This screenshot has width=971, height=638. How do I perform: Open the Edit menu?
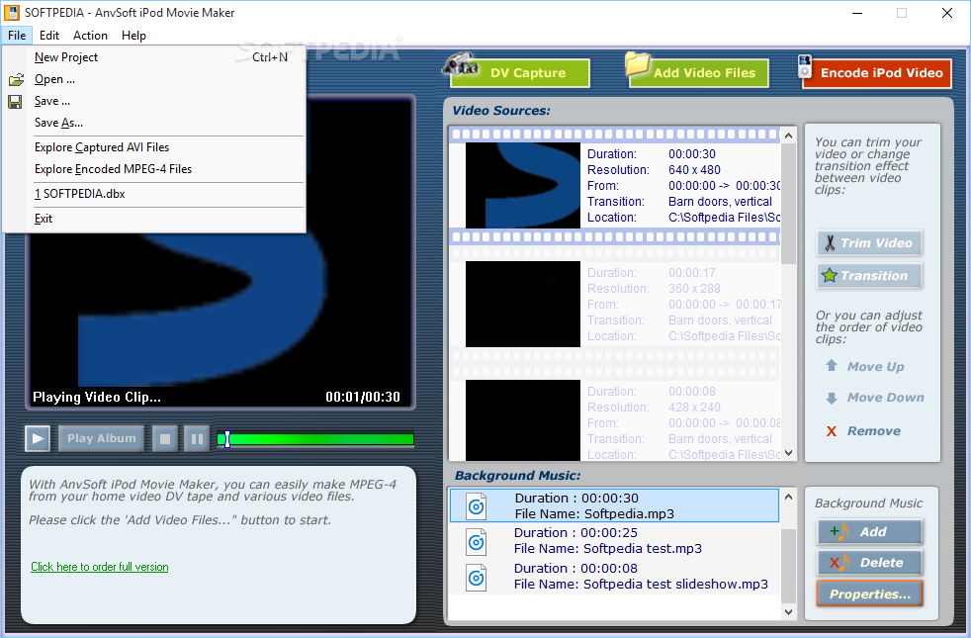[x=48, y=36]
